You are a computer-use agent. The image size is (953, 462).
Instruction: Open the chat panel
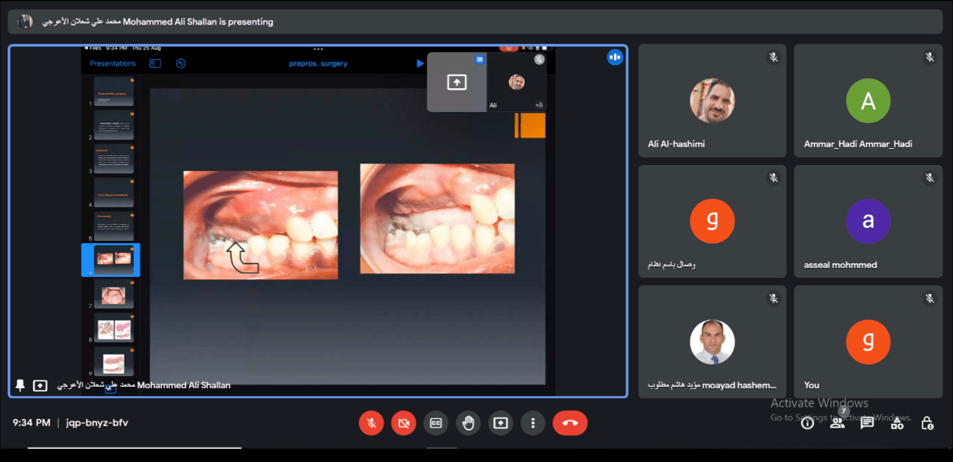click(866, 423)
